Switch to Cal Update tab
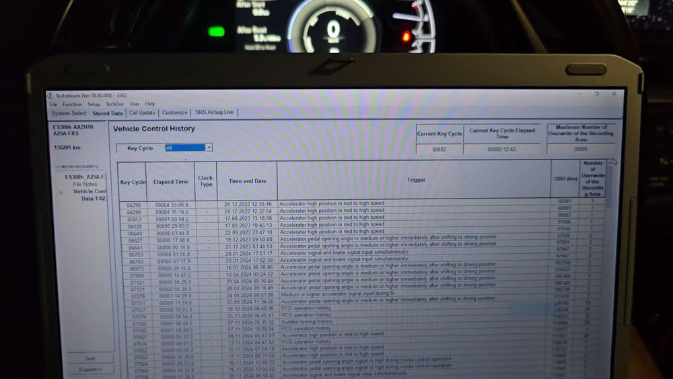Viewport: 673px width, 379px height. click(142, 113)
